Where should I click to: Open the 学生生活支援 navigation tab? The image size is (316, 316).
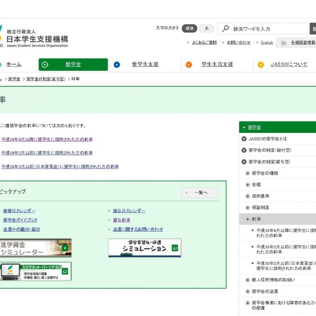217,65
